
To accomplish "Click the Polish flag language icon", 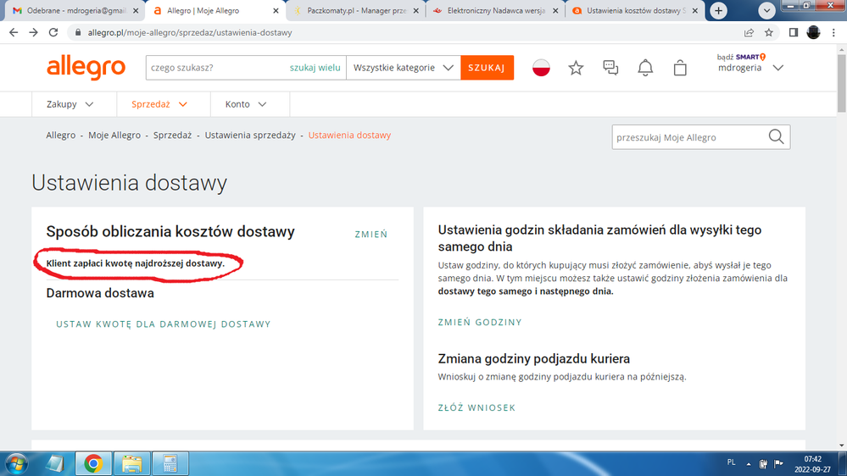I will [x=541, y=68].
